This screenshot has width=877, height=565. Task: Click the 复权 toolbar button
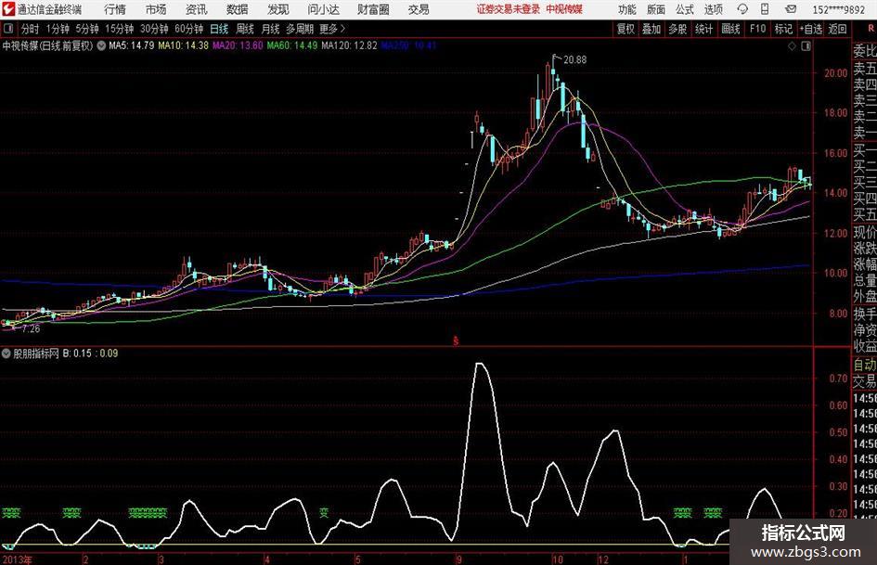pos(626,29)
